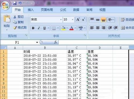The width and height of the screenshot is (134, 99).
Task: Click cell 2016-07-23 00:31:00
Action: click(x=45, y=95)
